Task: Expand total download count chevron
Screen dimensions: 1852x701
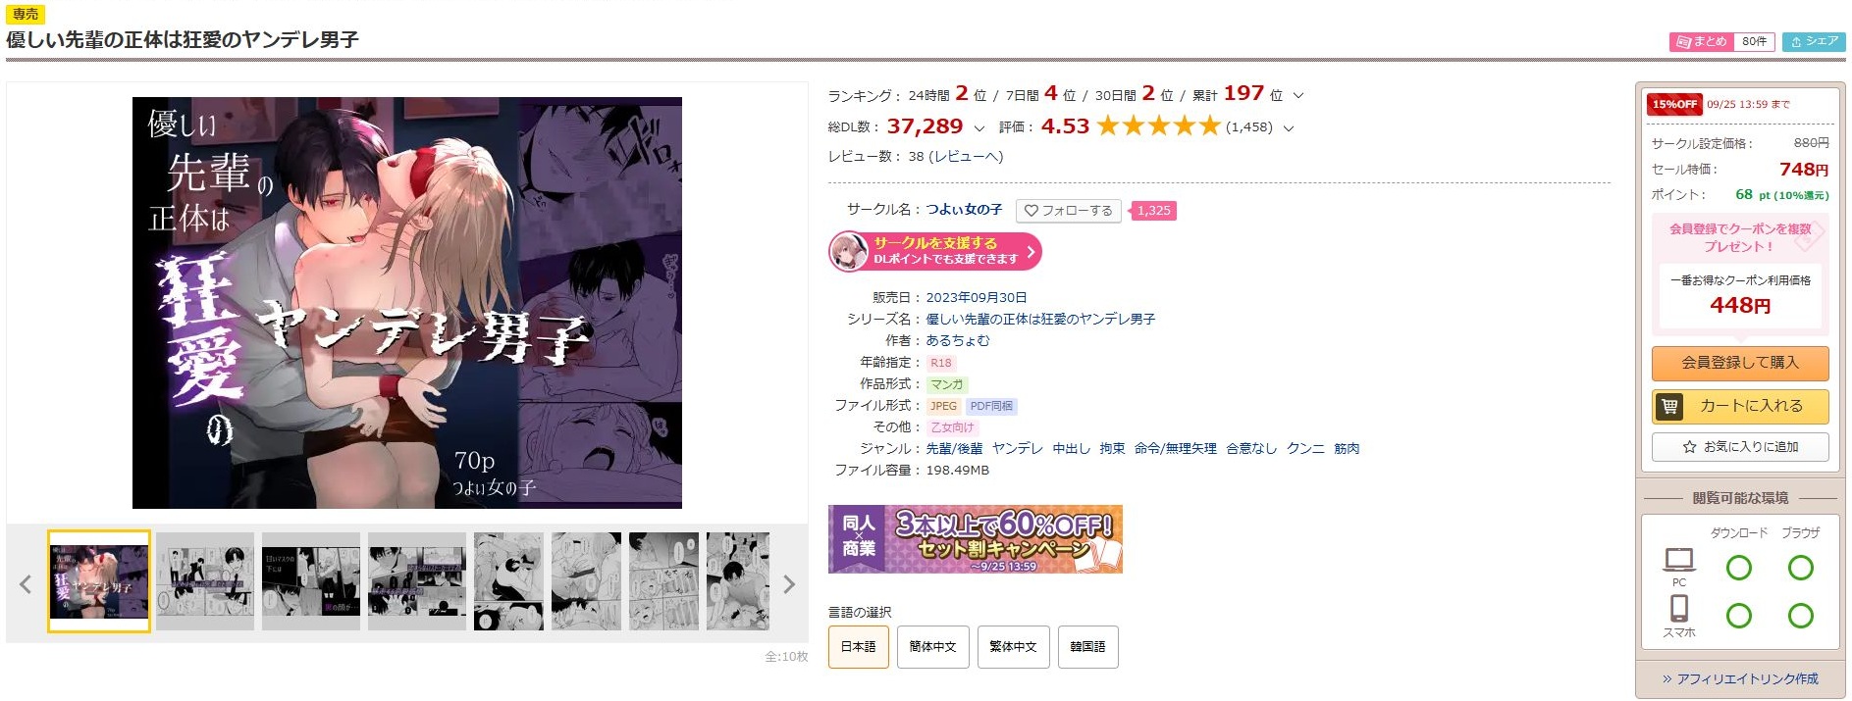Action: [979, 128]
